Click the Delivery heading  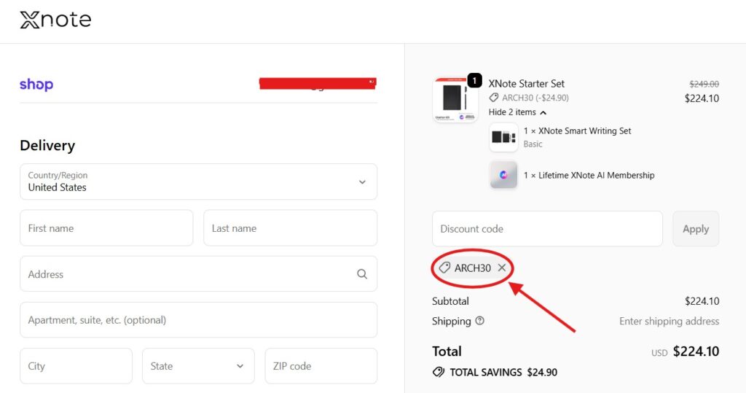pos(47,145)
